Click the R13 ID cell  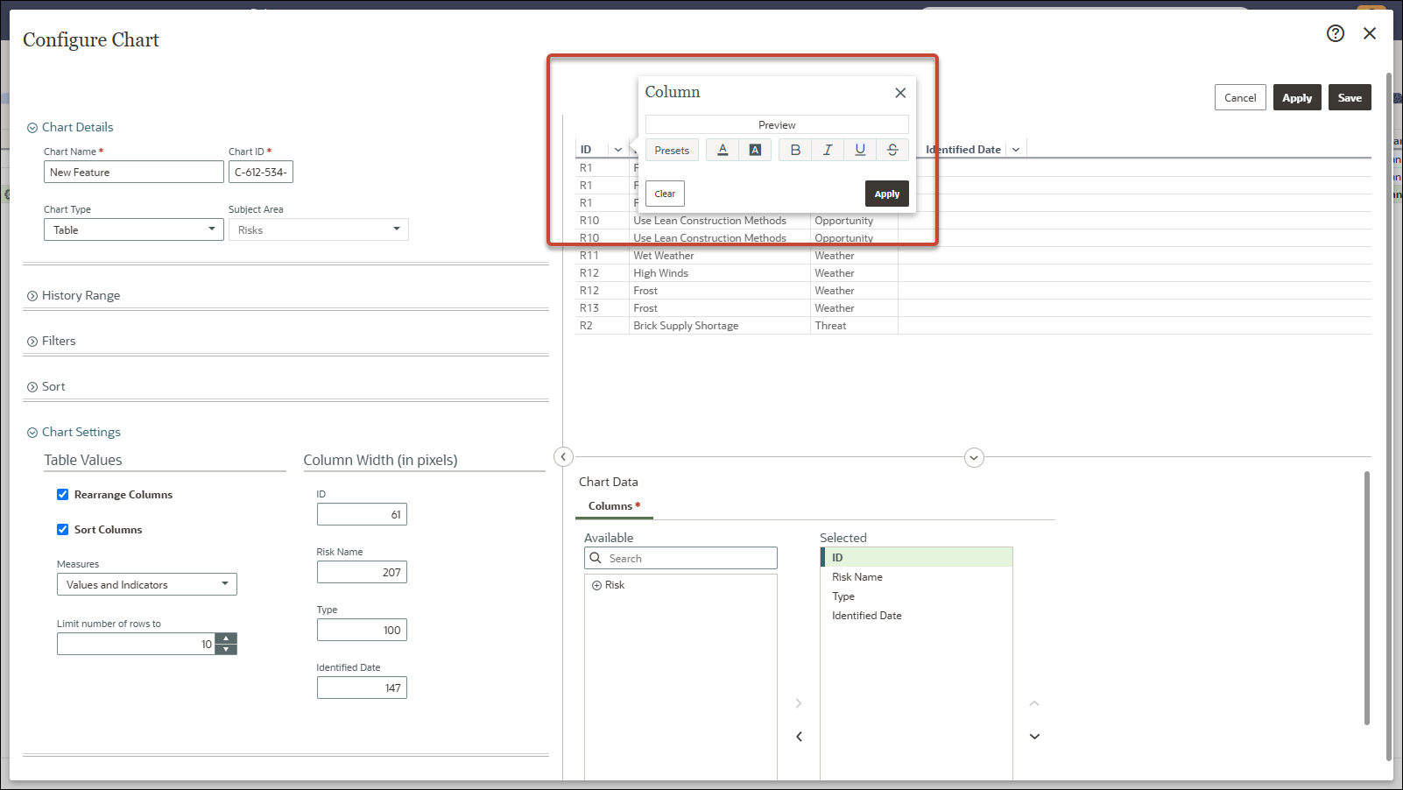602,308
